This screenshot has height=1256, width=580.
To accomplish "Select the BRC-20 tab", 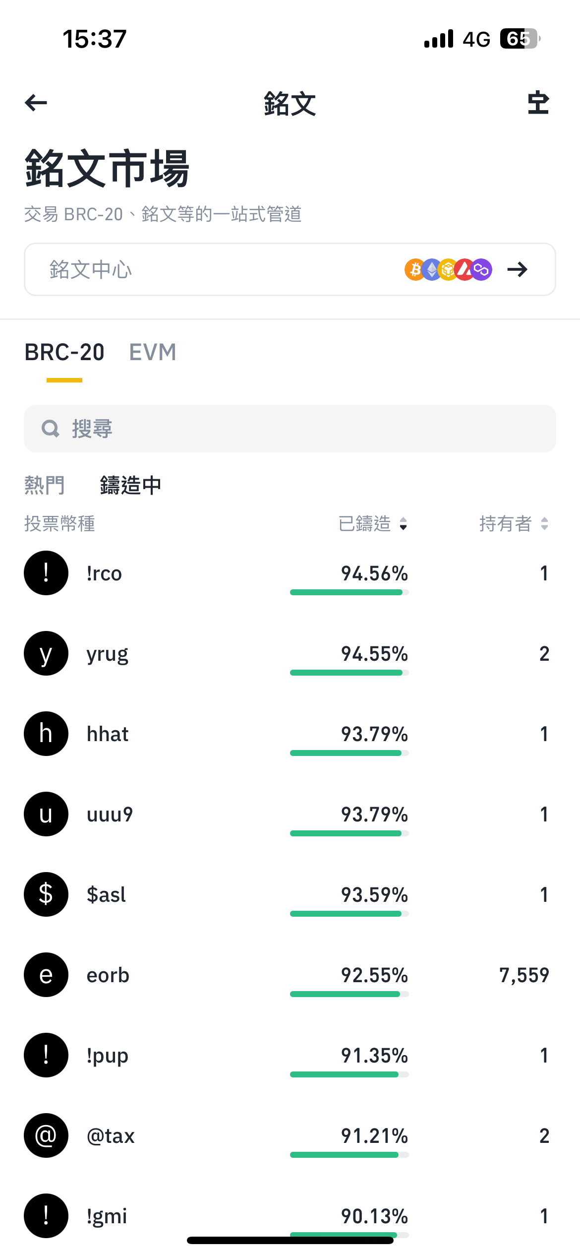I will 64,352.
